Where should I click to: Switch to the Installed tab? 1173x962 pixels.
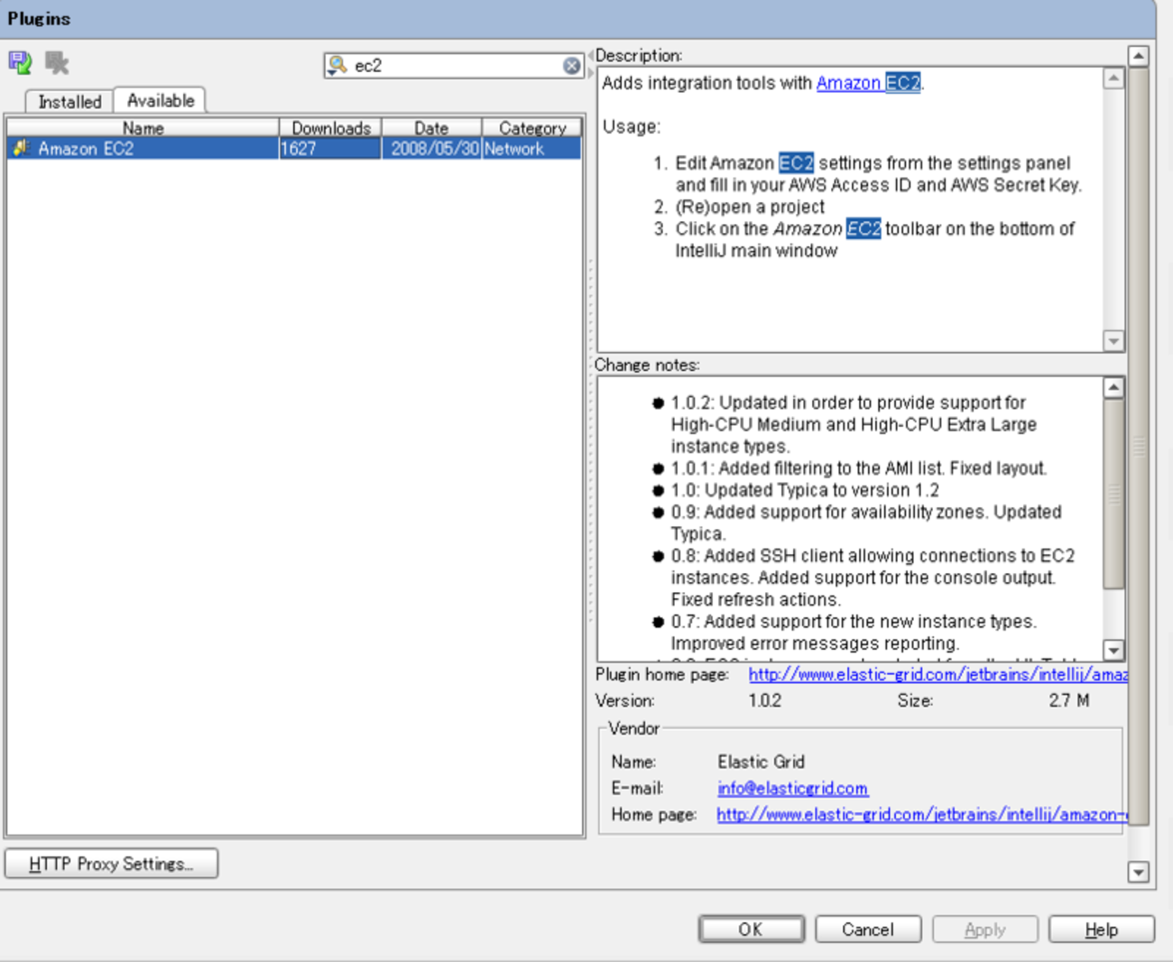pos(69,101)
